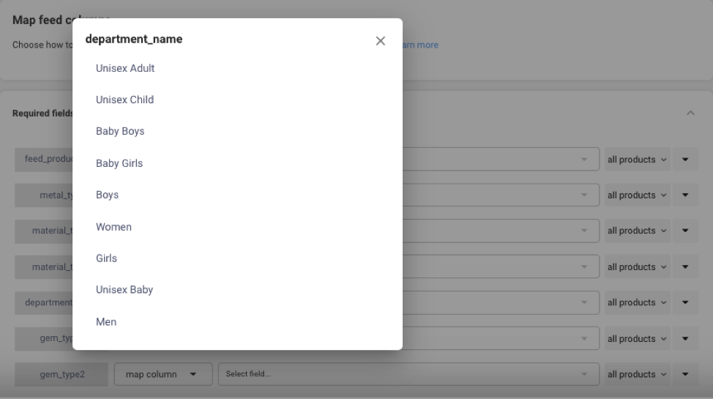Image resolution: width=713 pixels, height=399 pixels.
Task: Choose Baby Boys from the list
Action: click(120, 131)
